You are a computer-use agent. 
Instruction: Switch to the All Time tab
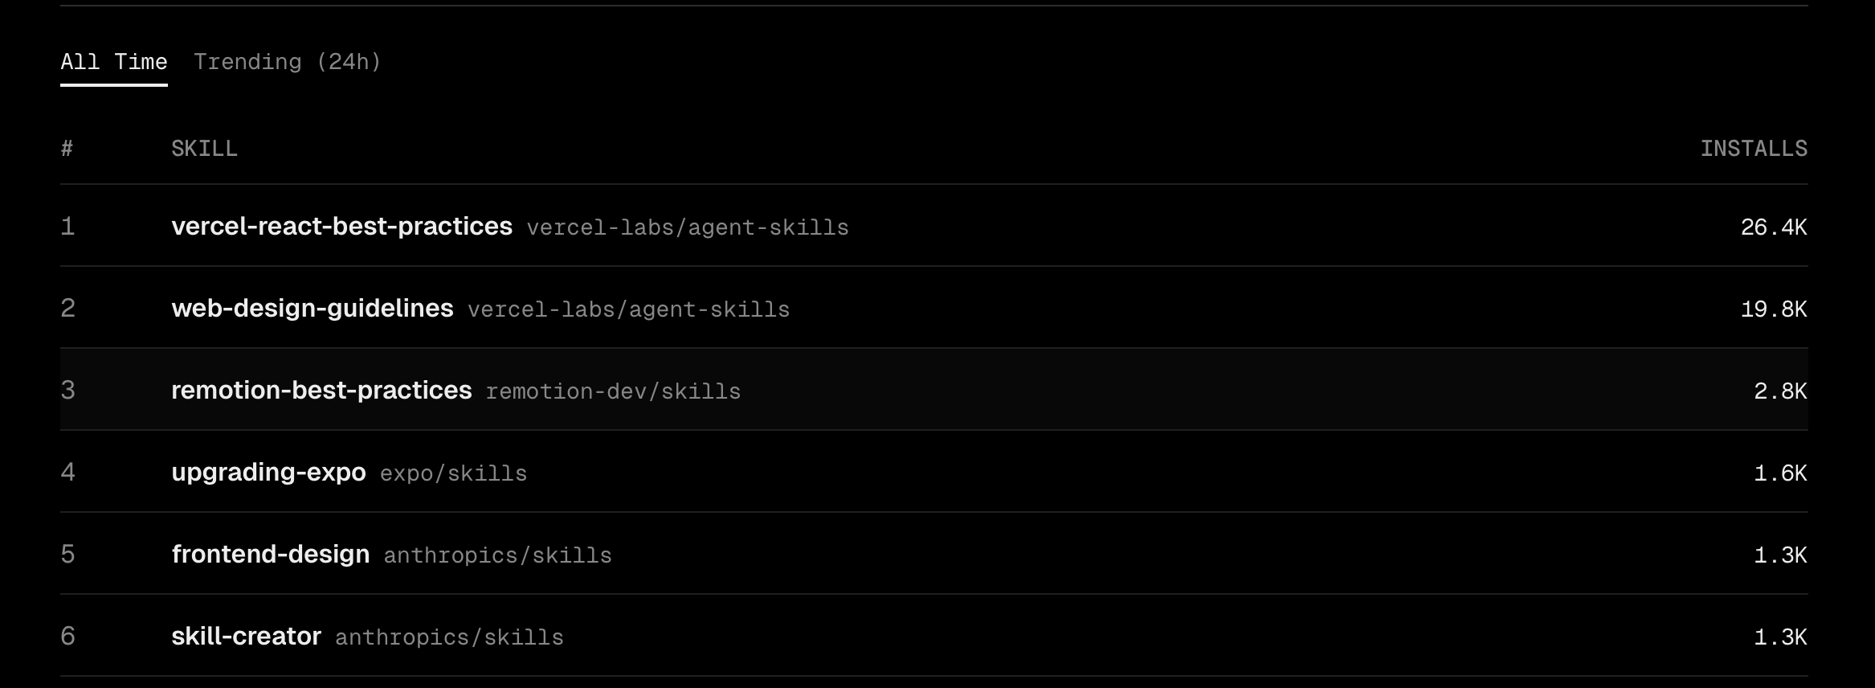pyautogui.click(x=113, y=62)
